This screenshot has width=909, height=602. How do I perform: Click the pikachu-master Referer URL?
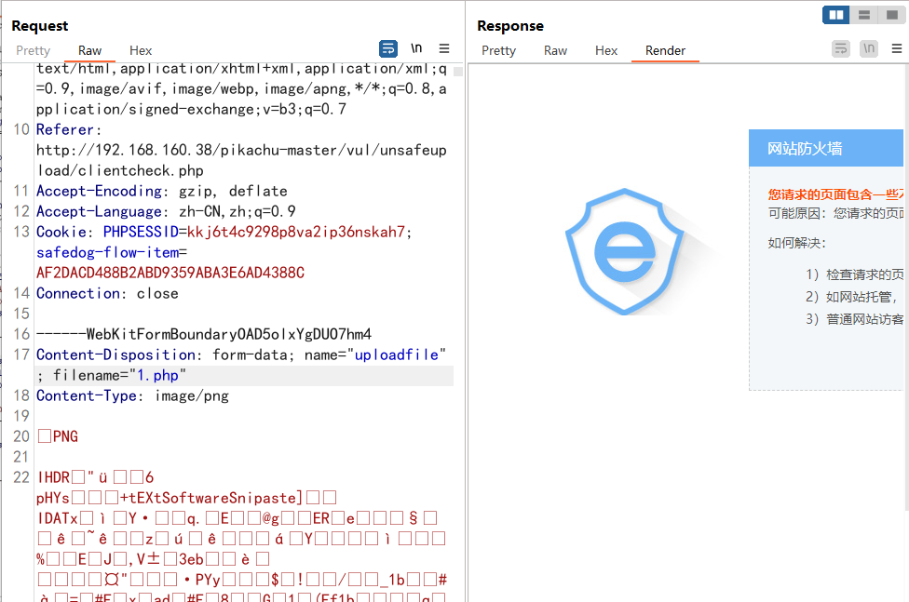click(241, 160)
